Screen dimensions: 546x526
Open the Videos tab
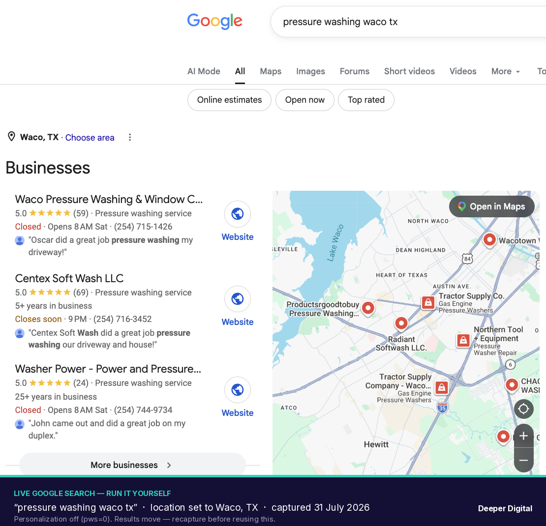click(x=463, y=71)
